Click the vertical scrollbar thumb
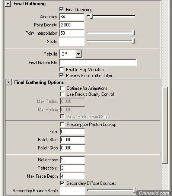172x196 pixels. point(165,125)
